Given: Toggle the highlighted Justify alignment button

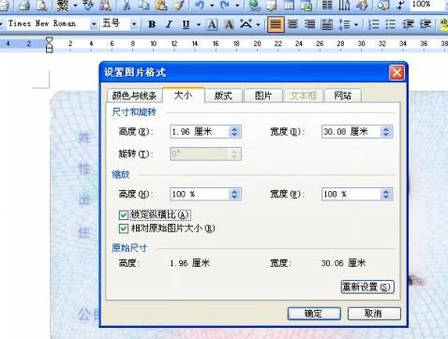Looking at the screenshot, I should (276, 24).
